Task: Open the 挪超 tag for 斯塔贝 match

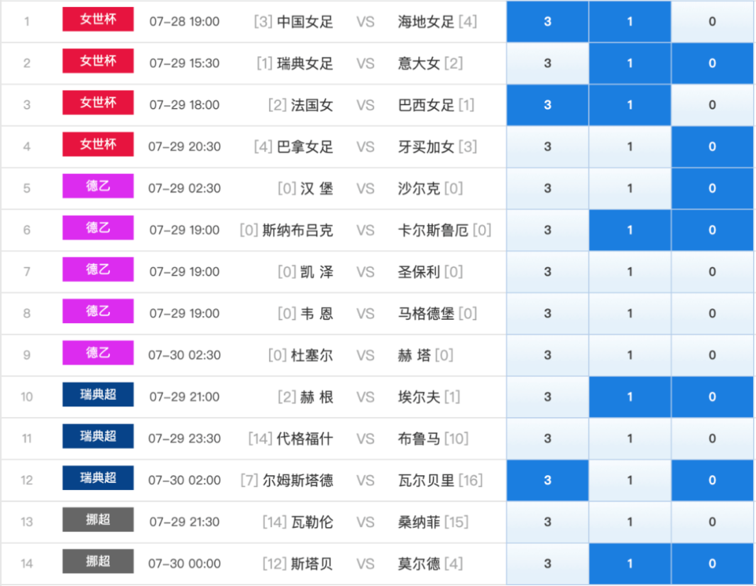Action: [98, 561]
